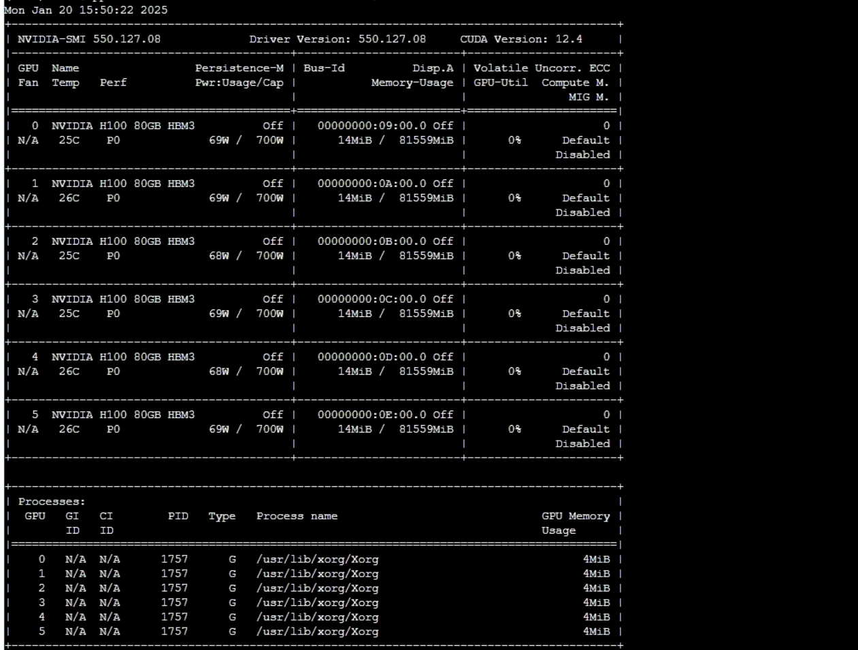The image size is (858, 650).
Task: Click /usr/lib/xorg/Xorg in process row GPU 4
Action: click(317, 617)
